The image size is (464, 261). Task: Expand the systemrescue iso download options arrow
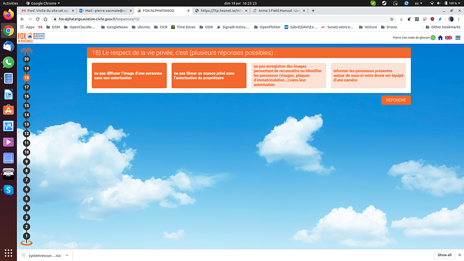(67, 255)
